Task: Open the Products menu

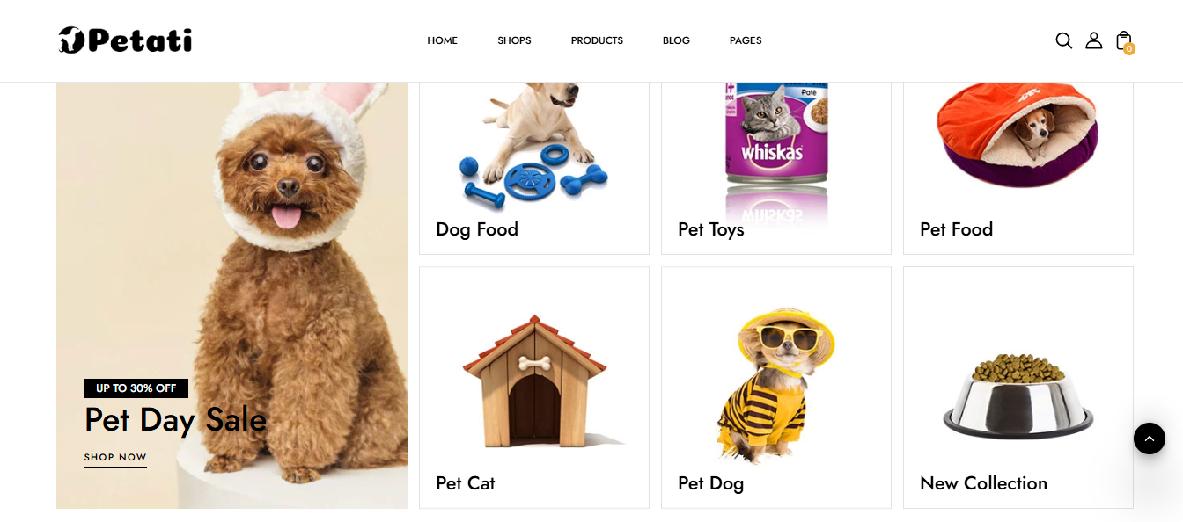Action: pos(597,40)
